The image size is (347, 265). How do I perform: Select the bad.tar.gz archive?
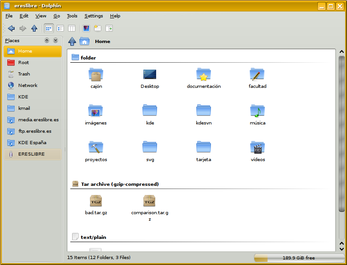[96, 200]
